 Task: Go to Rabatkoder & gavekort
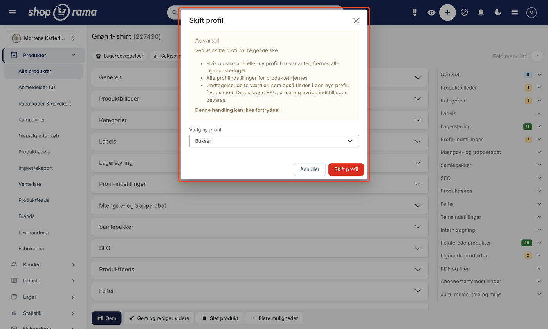tap(45, 104)
